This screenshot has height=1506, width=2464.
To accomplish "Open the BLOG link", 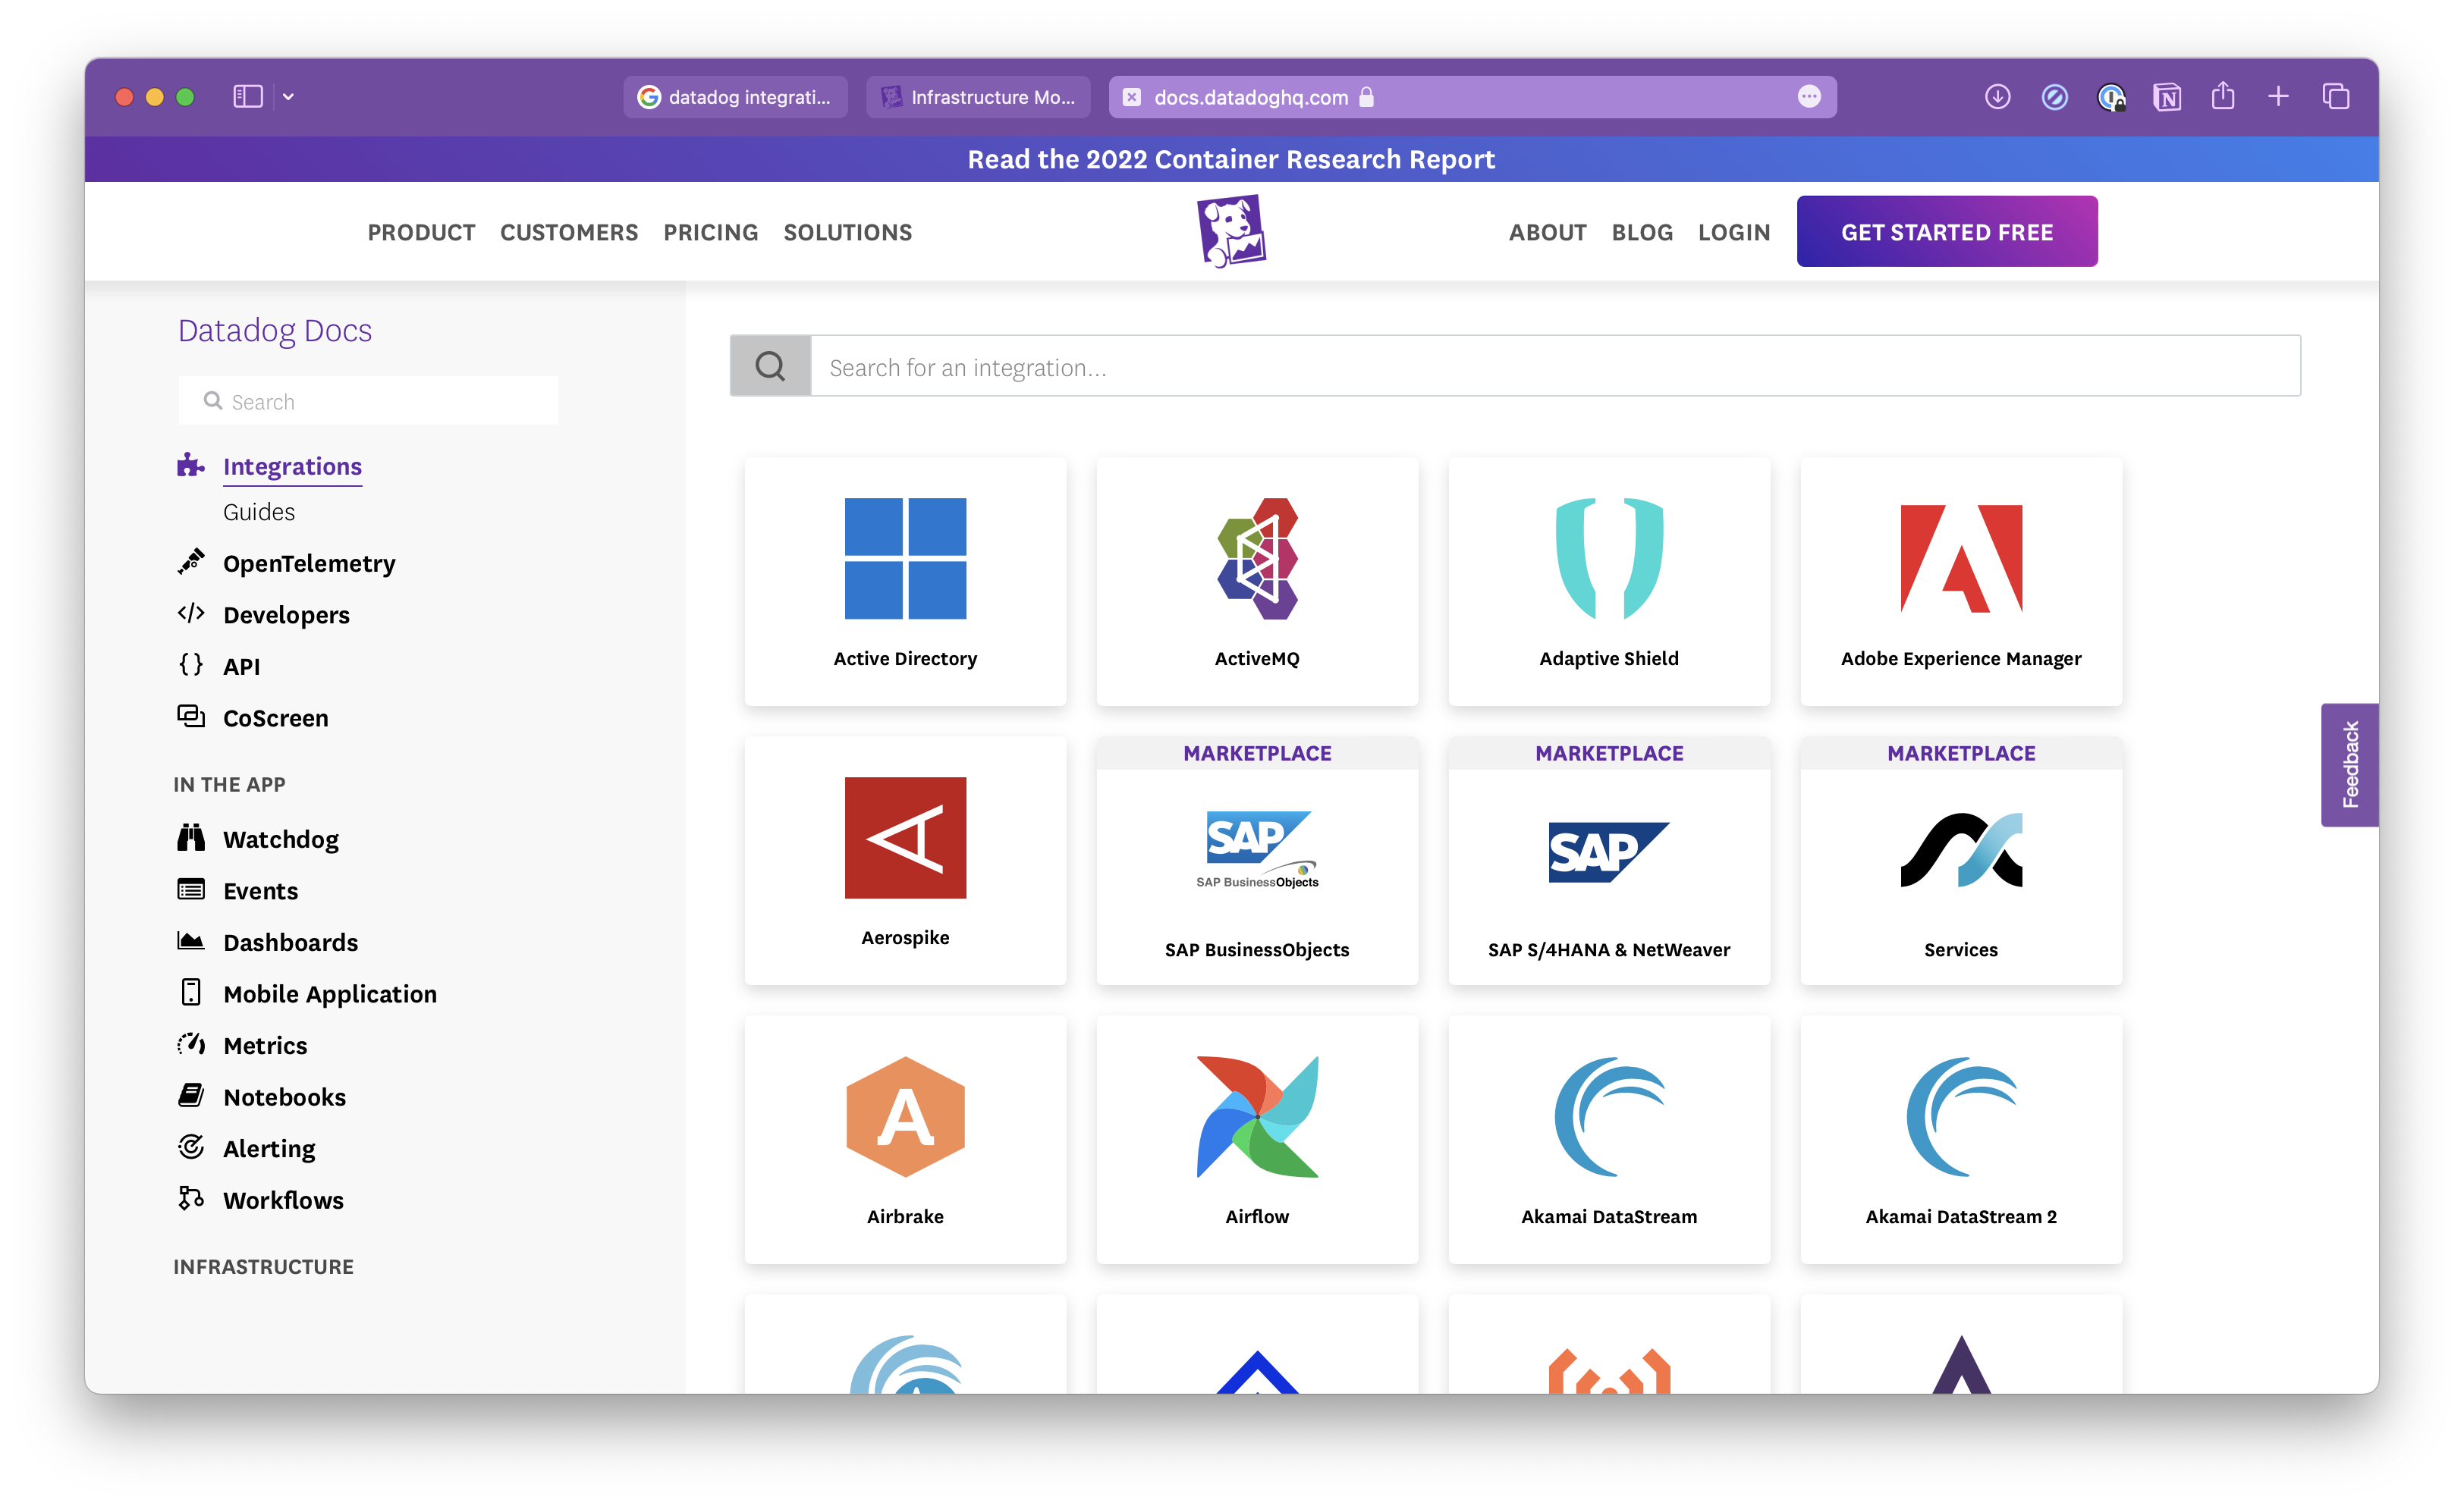I will pos(1642,232).
